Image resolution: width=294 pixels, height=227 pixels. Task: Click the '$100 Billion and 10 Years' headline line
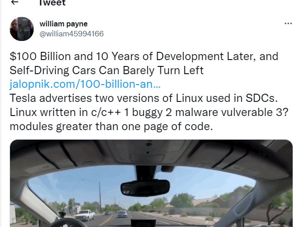coord(144,56)
